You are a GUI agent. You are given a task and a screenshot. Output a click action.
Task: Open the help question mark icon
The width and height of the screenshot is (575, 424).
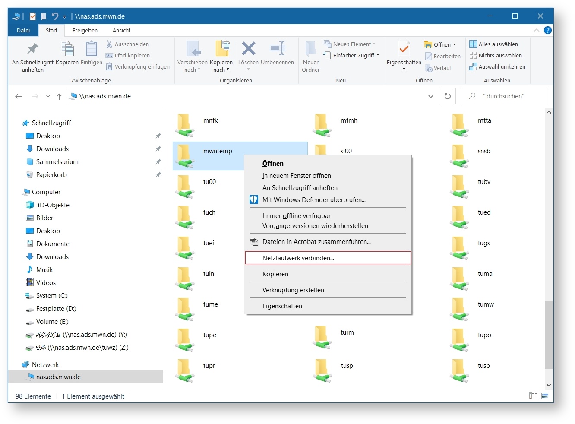(x=547, y=30)
